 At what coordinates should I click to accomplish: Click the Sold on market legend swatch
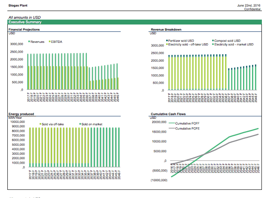coord(80,124)
